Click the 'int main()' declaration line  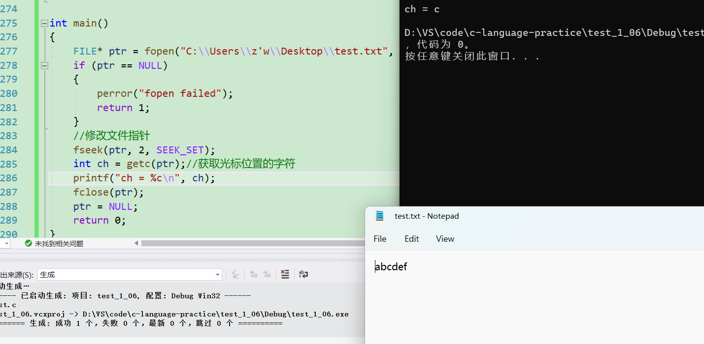[x=79, y=23]
